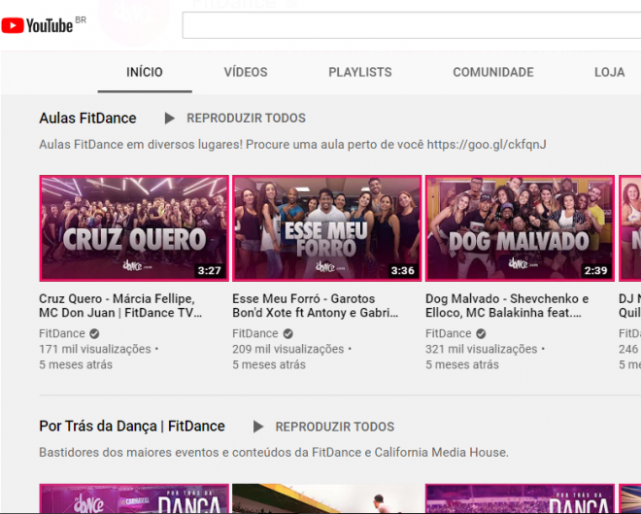Open title 'Esse Meu Forró - Garotos'

[316, 306]
